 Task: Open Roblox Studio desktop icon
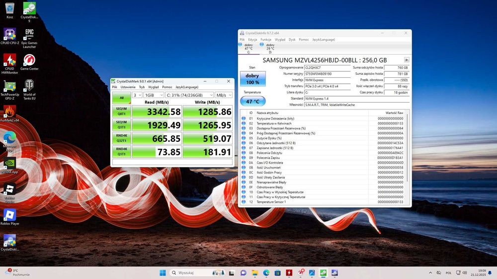[10, 193]
